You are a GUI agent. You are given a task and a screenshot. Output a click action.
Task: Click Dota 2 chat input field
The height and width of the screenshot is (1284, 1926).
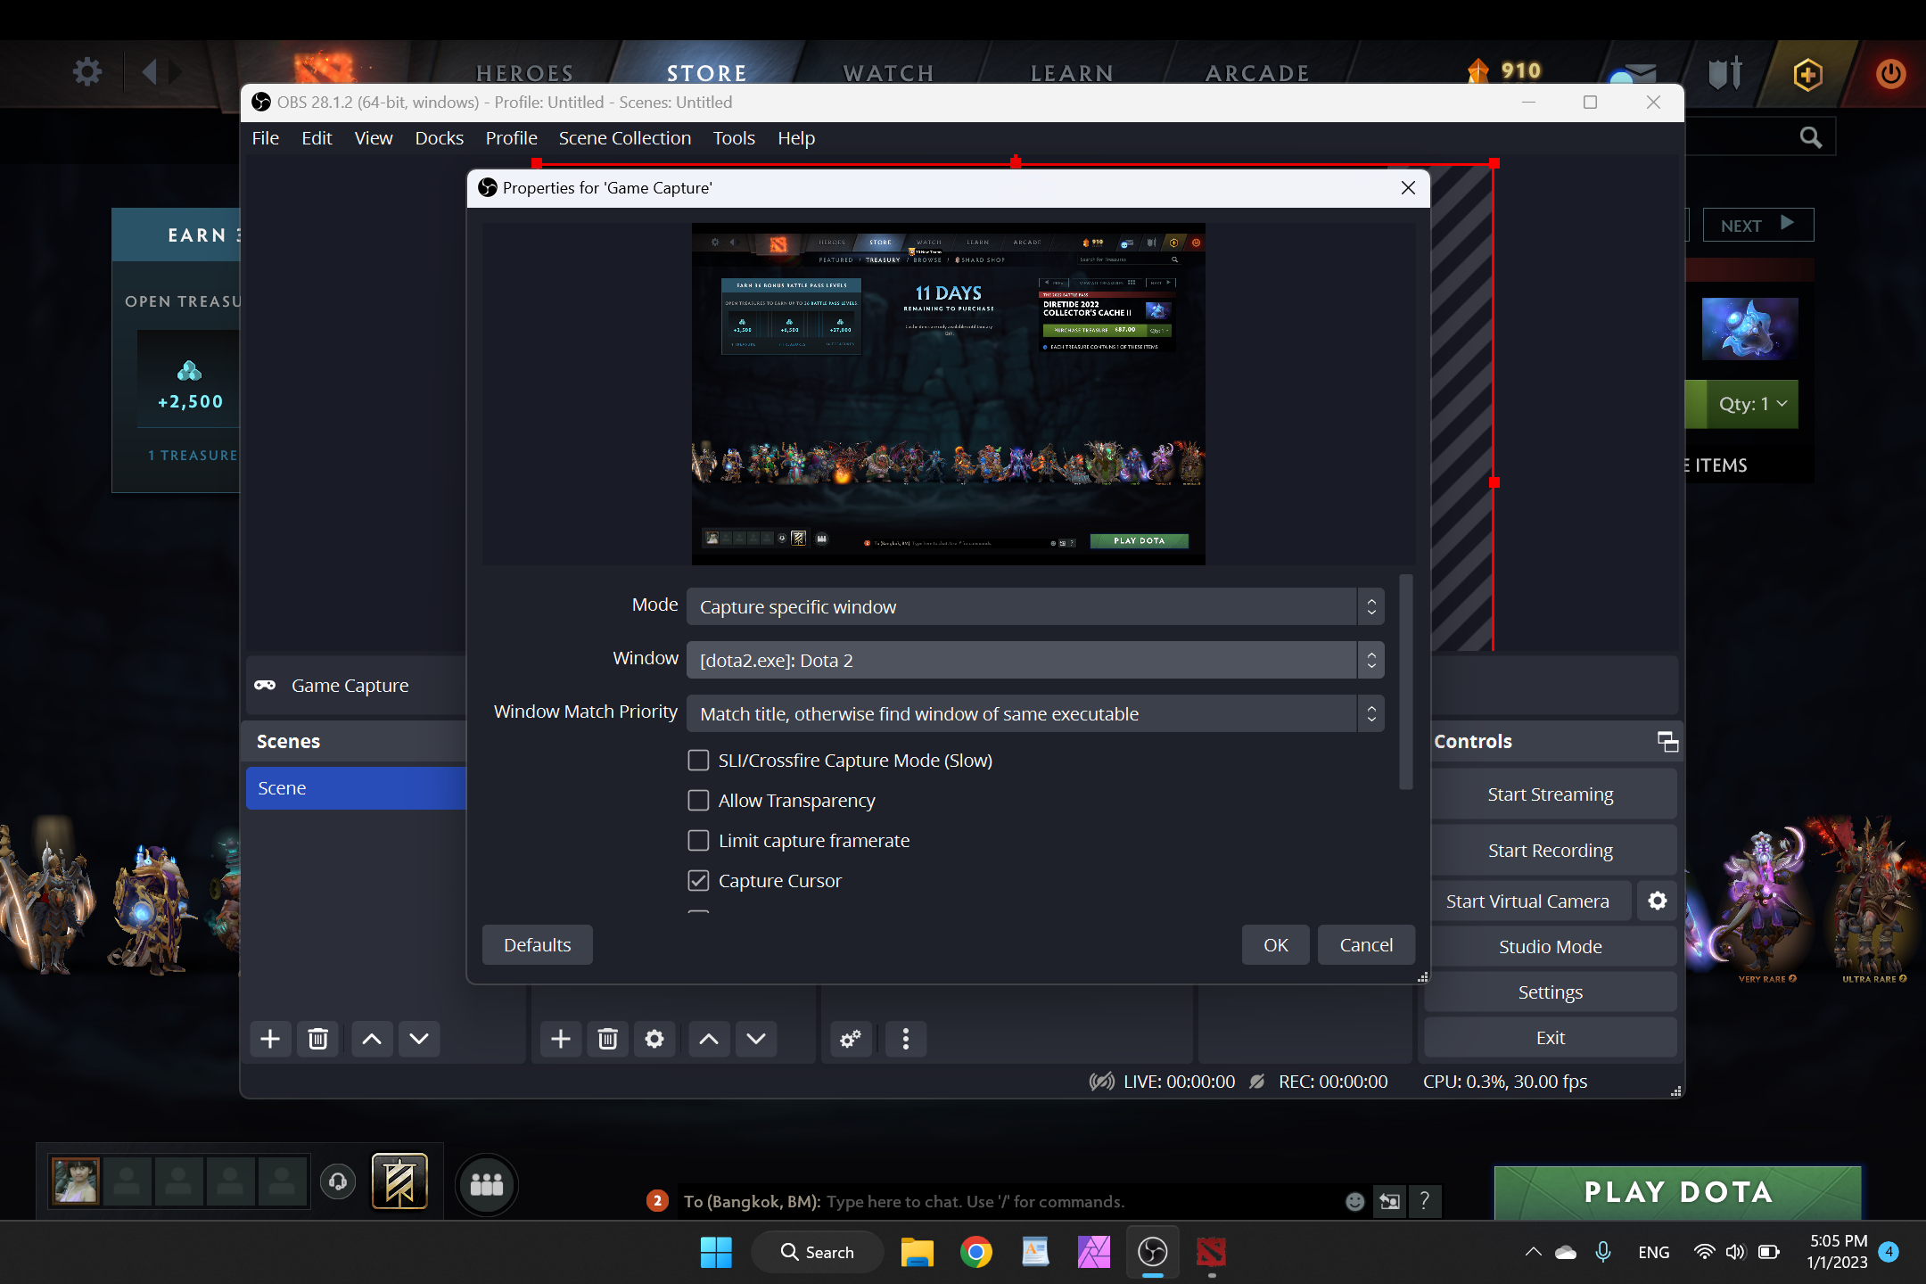(x=1007, y=1201)
